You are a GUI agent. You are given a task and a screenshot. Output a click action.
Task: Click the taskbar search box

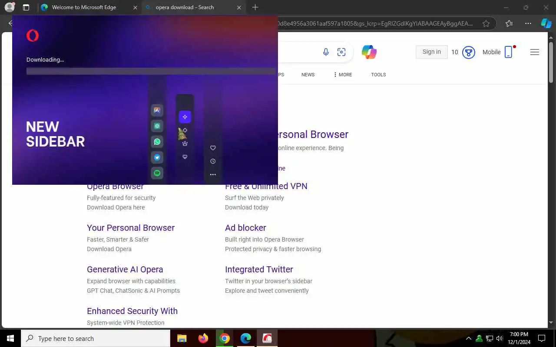click(x=96, y=338)
